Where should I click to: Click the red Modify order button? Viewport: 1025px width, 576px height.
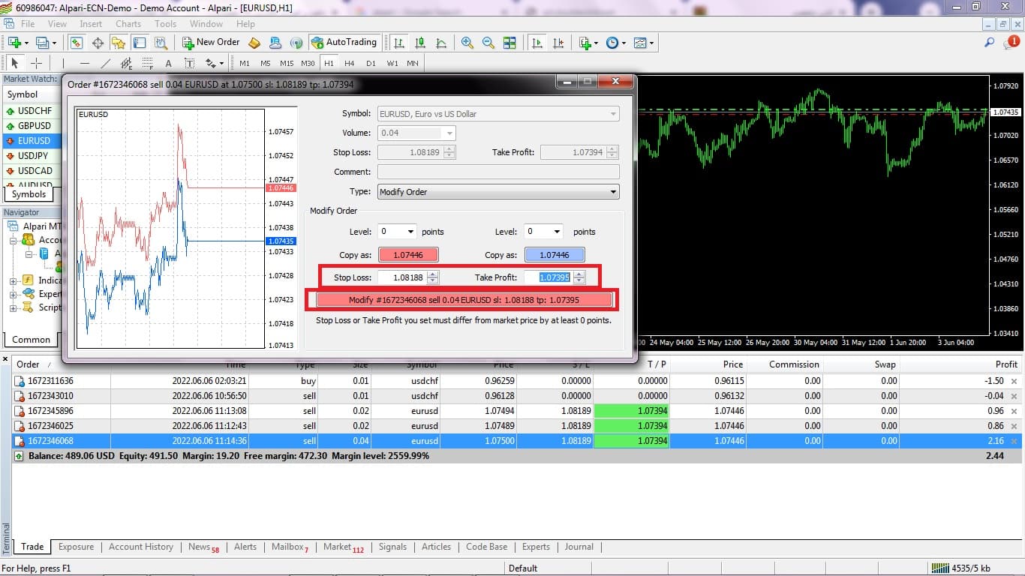[x=464, y=300]
